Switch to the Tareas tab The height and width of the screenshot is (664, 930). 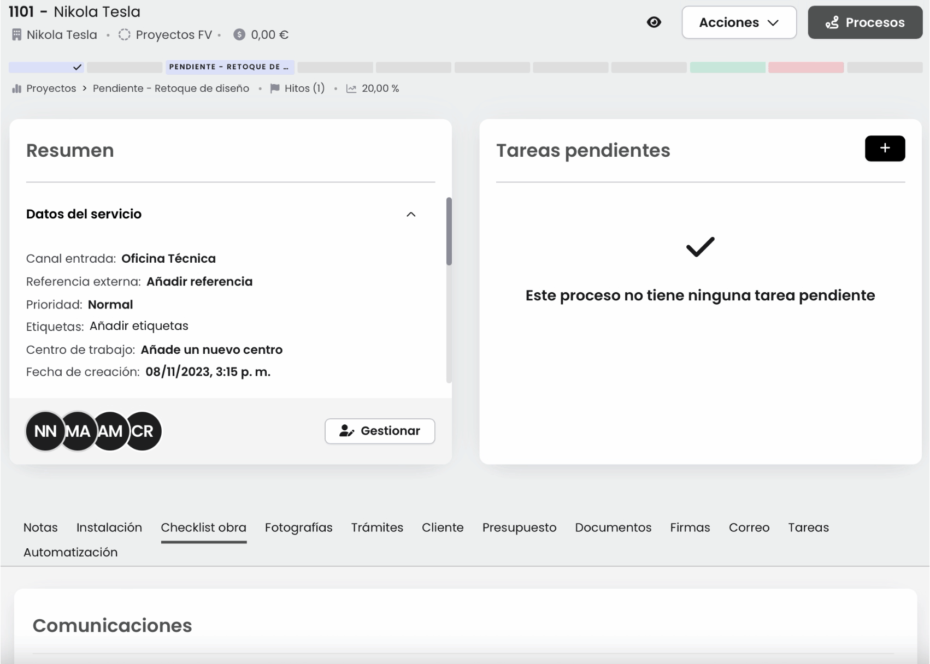808,527
